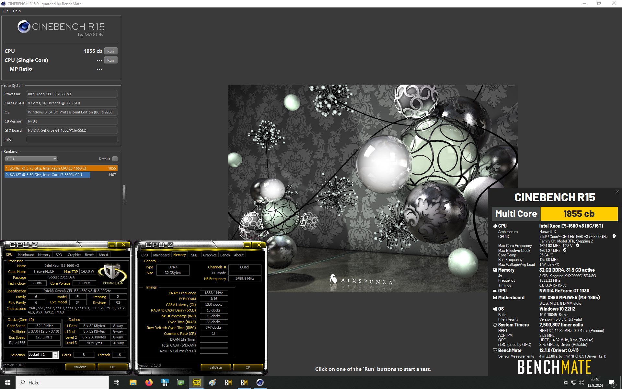Click the Max Core Frequency shield icon
Screen dimensions: 622x389
(577, 245)
